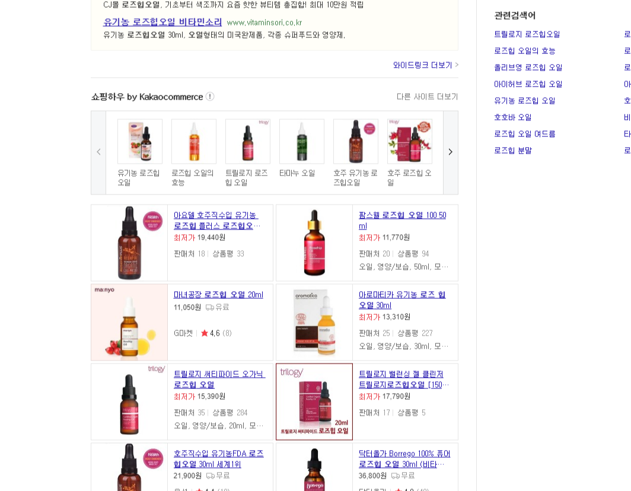Visit www.vitaminsori.co.kr URL

coord(264,23)
